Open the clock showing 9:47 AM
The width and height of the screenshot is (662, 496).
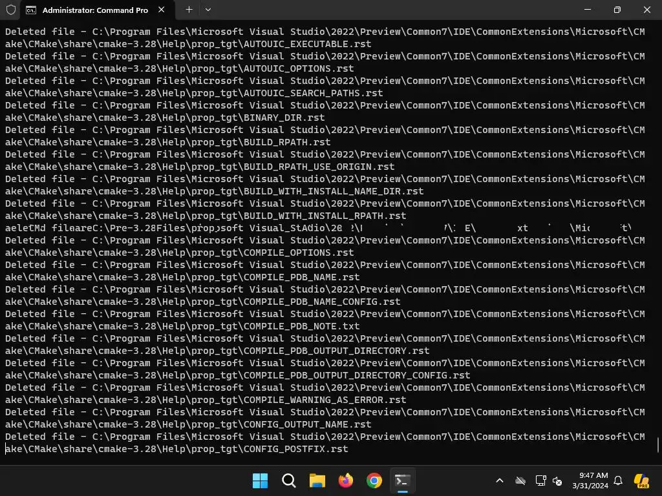(x=590, y=480)
